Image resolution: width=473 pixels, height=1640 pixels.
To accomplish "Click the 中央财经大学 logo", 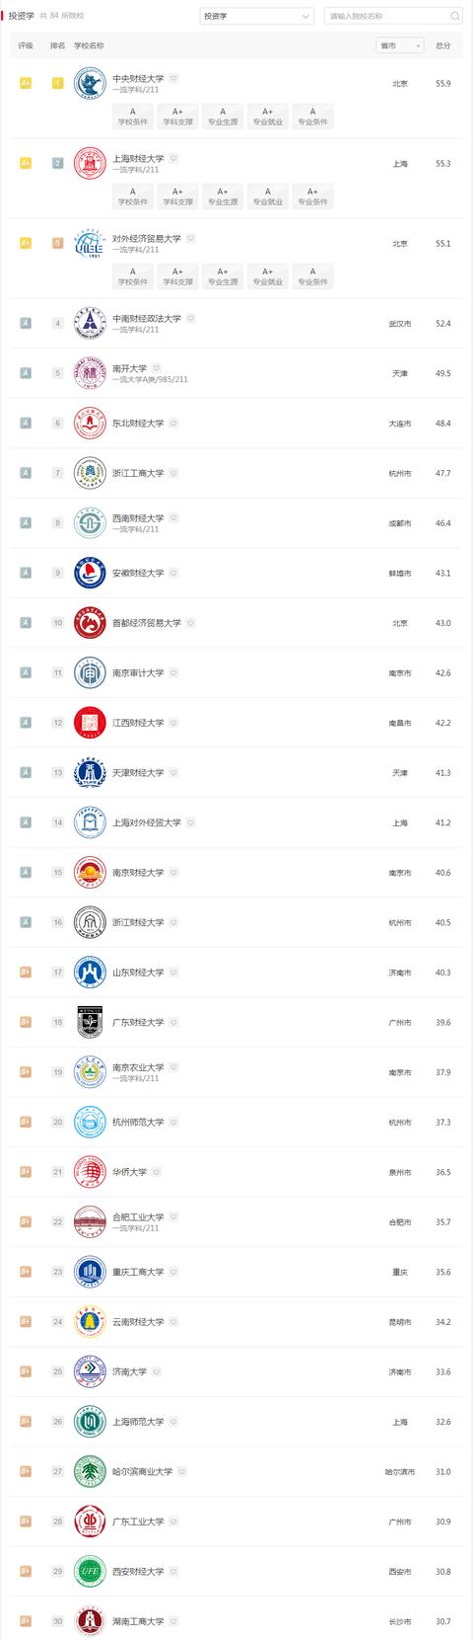I will click(x=90, y=84).
